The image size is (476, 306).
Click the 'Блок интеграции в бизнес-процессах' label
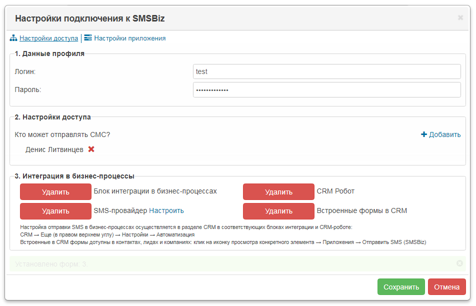pos(155,191)
